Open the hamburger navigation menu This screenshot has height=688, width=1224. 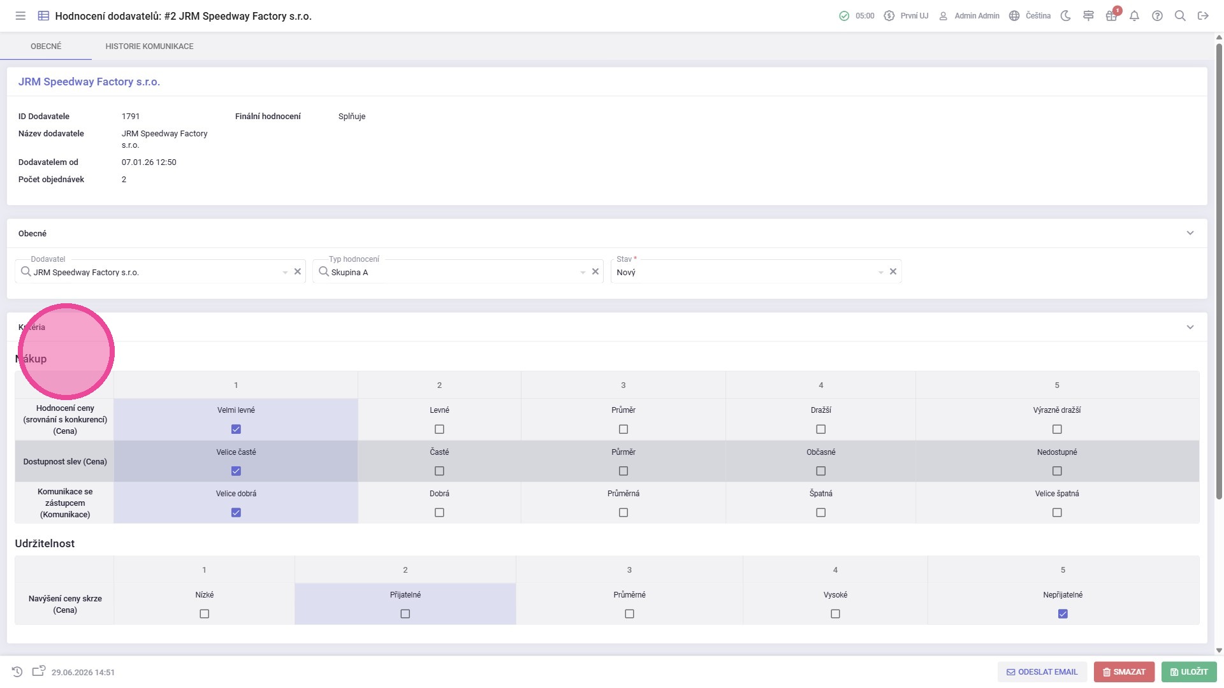(x=20, y=16)
